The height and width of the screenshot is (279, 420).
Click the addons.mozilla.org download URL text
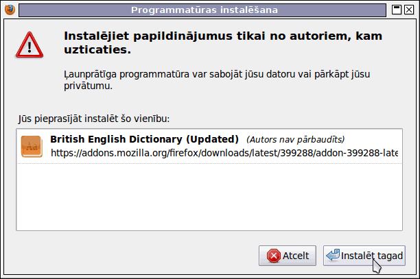[x=224, y=153]
